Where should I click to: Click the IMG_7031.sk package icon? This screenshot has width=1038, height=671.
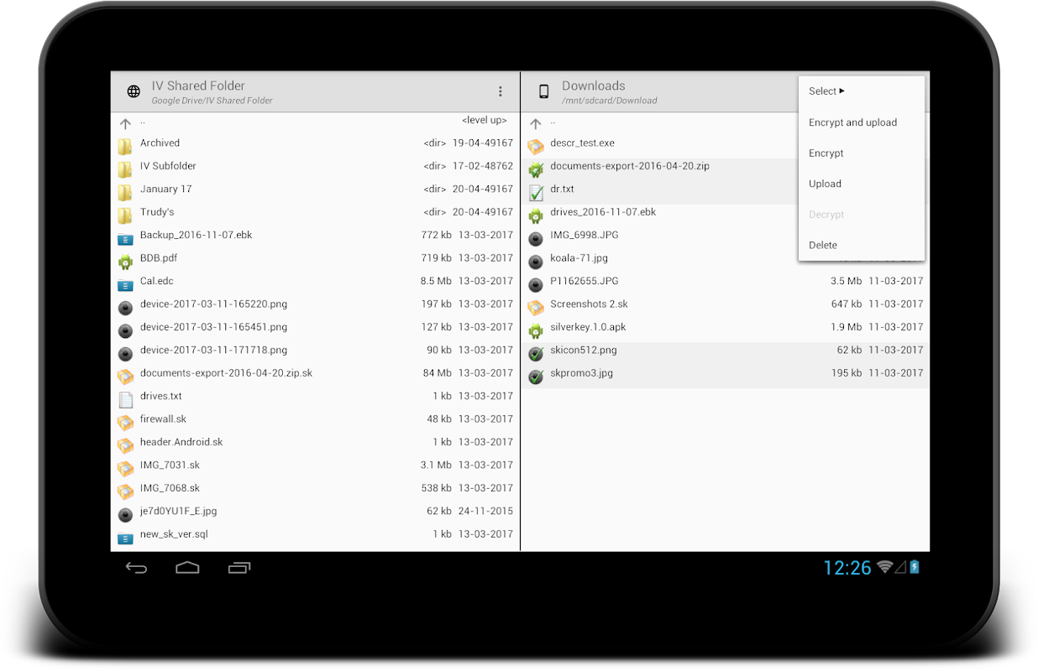pyautogui.click(x=125, y=469)
